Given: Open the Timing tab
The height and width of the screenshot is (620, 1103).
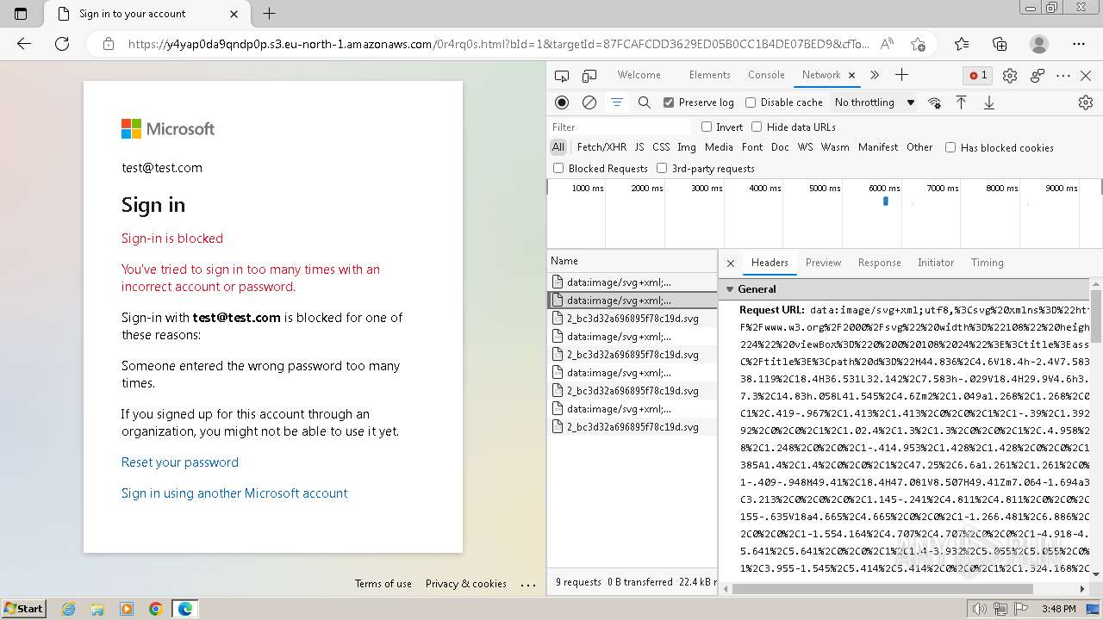Looking at the screenshot, I should pos(987,263).
